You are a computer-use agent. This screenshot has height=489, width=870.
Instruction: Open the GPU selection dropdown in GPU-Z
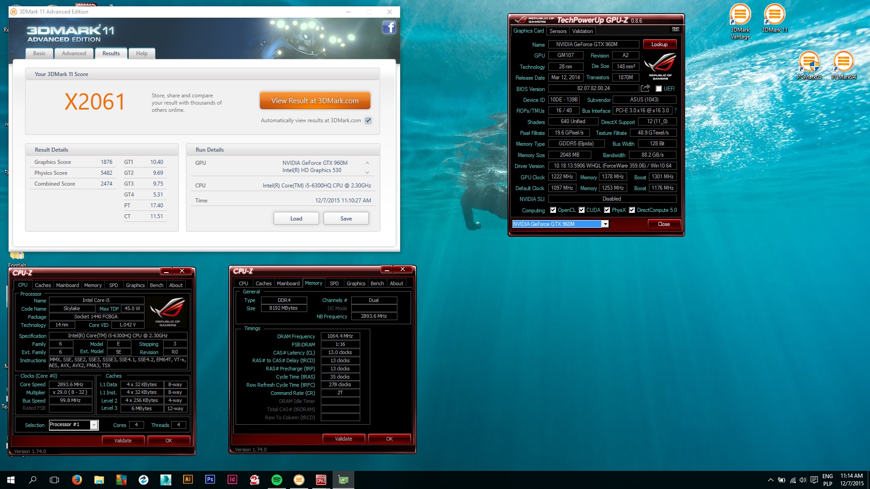(x=605, y=224)
